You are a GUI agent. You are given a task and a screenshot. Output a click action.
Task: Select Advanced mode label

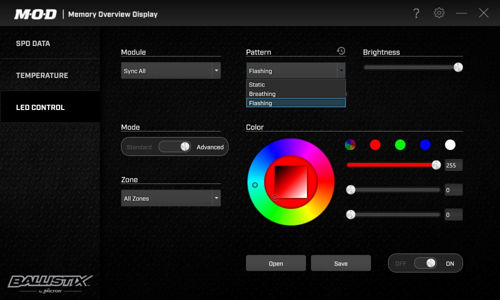210,147
